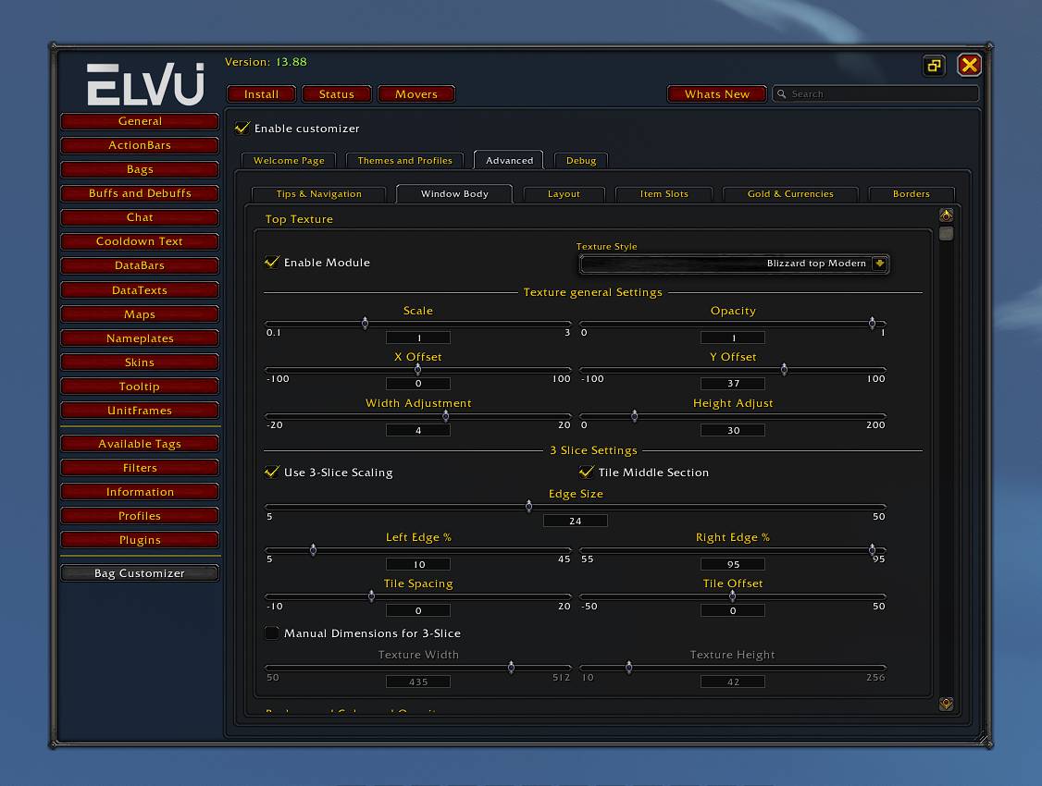This screenshot has height=786, width=1042.
Task: Open the Cooldown Text category
Action: pos(140,241)
